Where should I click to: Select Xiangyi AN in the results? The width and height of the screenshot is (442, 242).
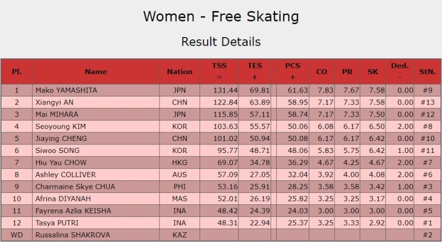[x=54, y=102]
